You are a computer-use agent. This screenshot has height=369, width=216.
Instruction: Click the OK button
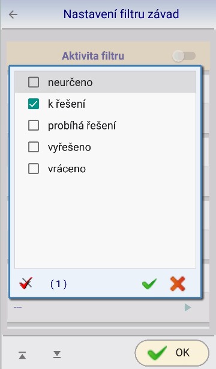tap(172, 353)
